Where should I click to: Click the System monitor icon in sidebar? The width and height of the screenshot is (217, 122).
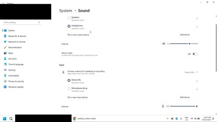(5, 30)
